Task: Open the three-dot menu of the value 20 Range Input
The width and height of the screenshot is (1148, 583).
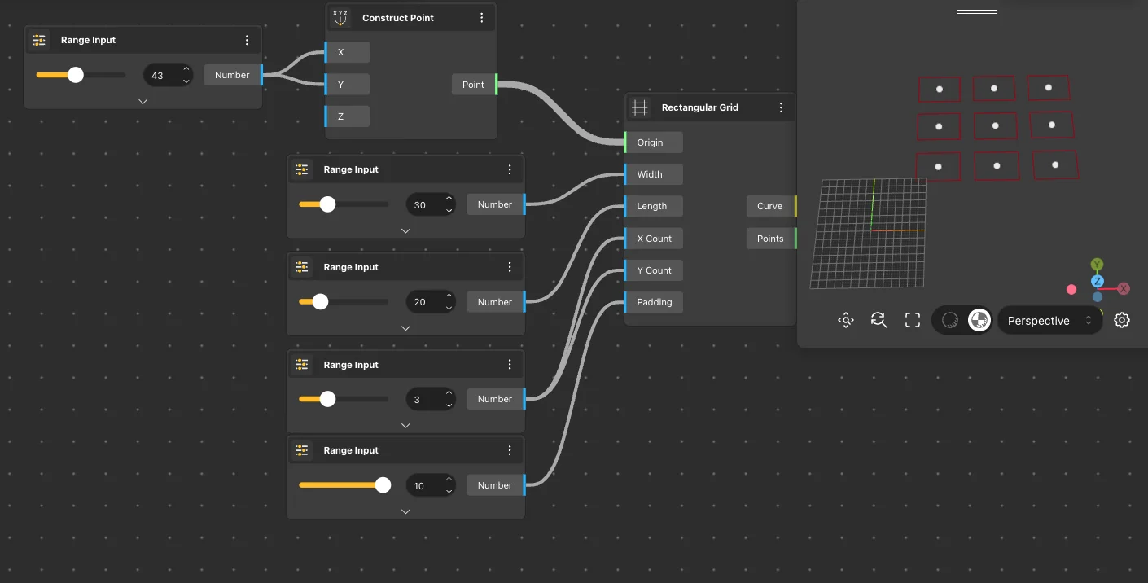Action: [x=510, y=267]
